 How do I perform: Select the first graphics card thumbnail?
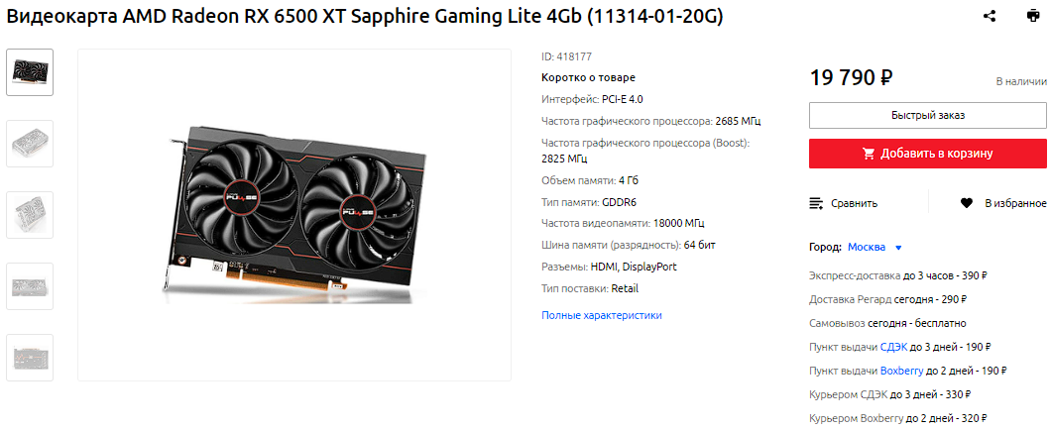30,72
